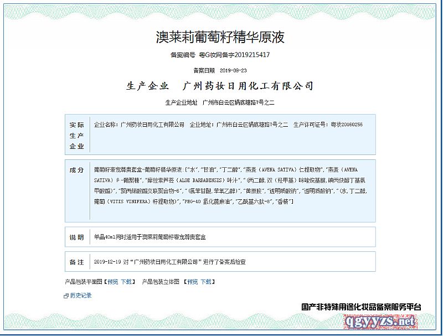The image size is (443, 336).
Task: Click the 国产非特殊用途化妆品备案服务平台 footer text
Action: click(361, 306)
